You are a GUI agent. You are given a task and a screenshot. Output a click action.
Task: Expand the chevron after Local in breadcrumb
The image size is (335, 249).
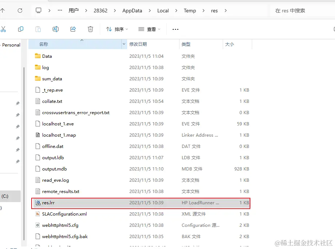click(x=176, y=11)
